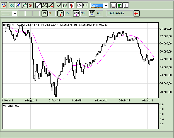Click the refresh chart icon

coord(4,5)
